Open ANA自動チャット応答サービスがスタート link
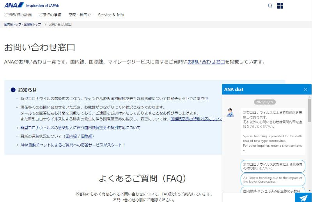This screenshot has height=202, width=312. pos(73,145)
